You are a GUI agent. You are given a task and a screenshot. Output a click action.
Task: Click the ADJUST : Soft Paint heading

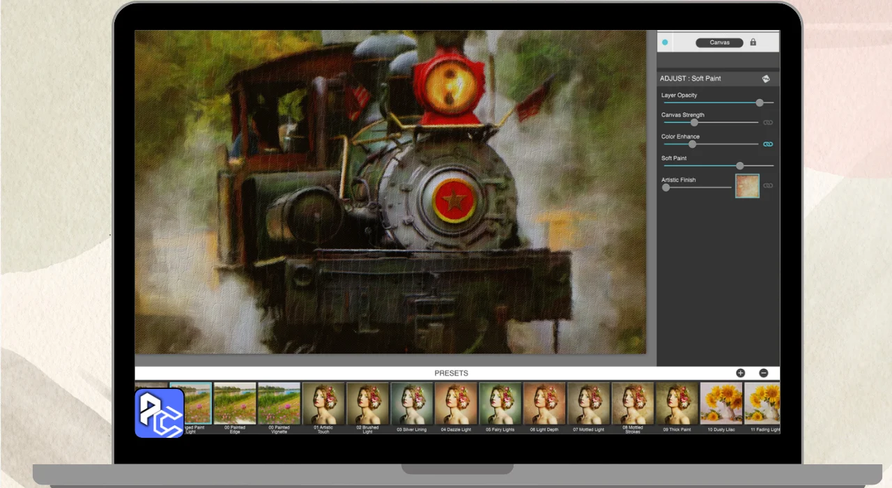(691, 79)
